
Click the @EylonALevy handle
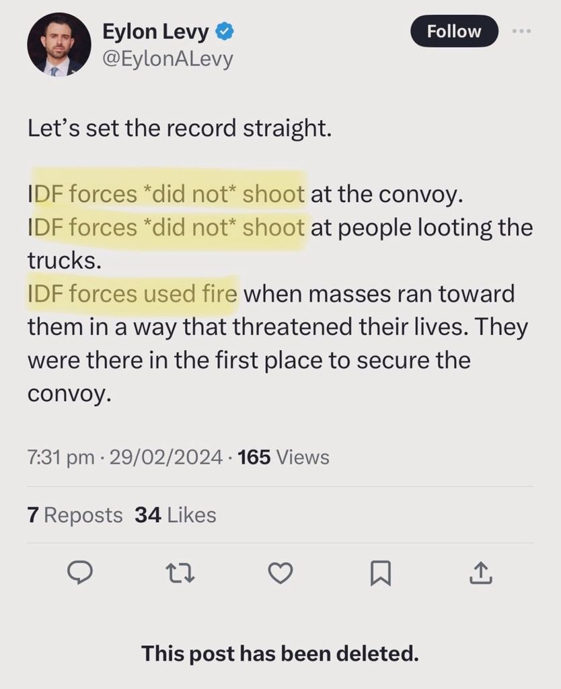click(167, 59)
